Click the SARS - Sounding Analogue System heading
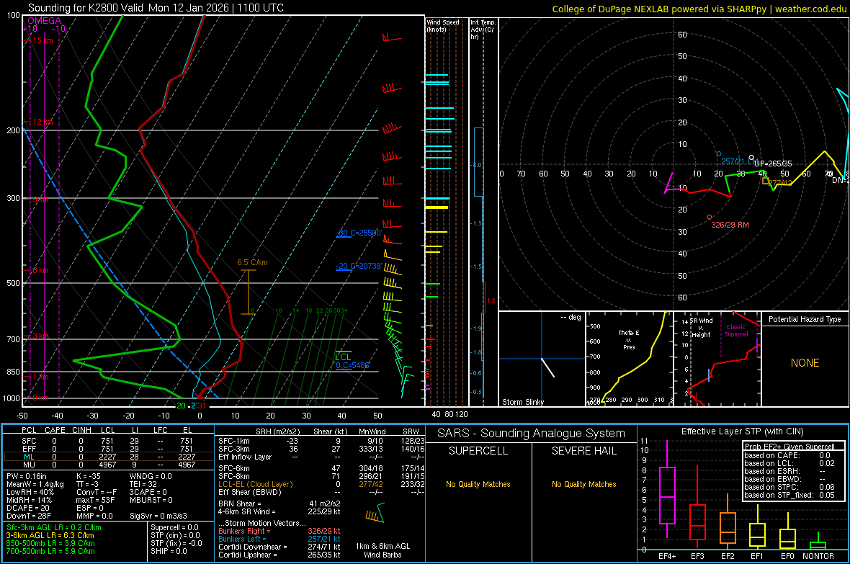Screen dimensions: 850x564 [x=531, y=434]
